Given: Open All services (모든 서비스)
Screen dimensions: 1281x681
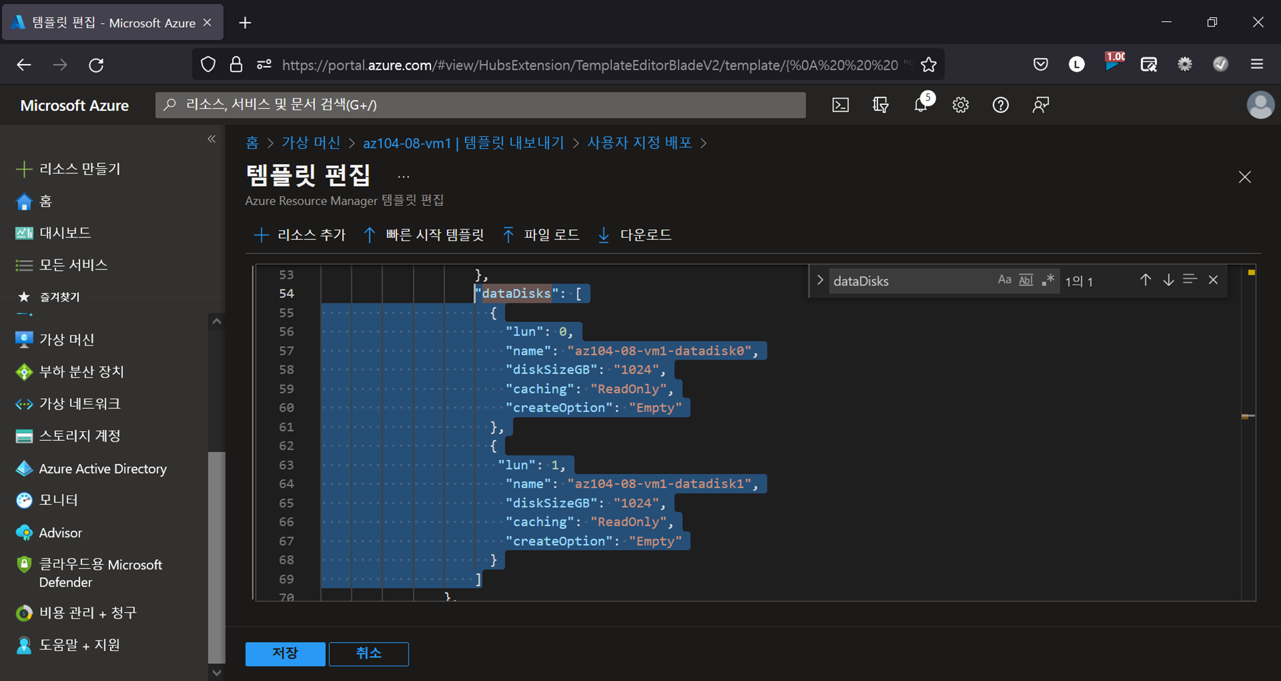Looking at the screenshot, I should [61, 265].
